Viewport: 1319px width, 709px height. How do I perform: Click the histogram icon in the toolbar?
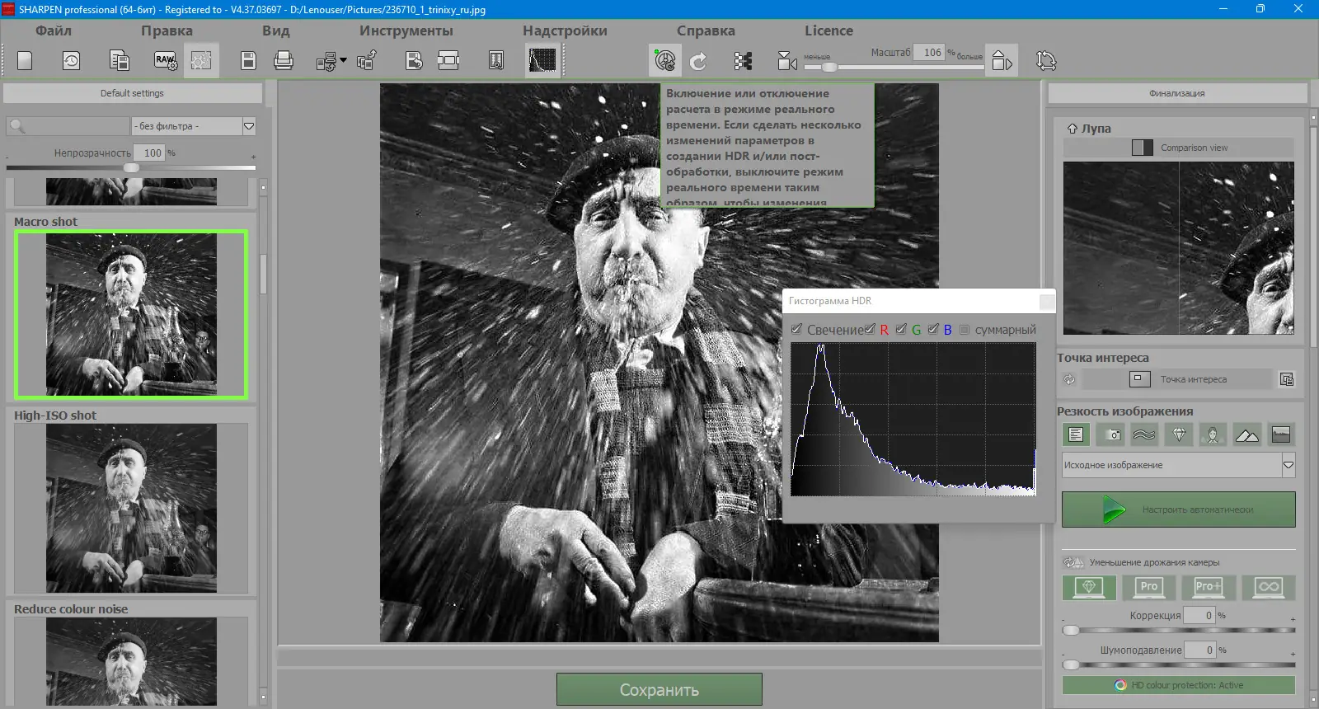pyautogui.click(x=542, y=60)
